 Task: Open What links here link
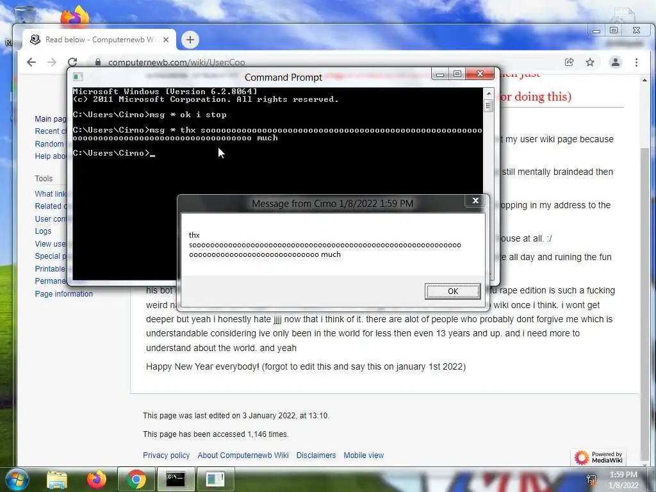(x=51, y=193)
